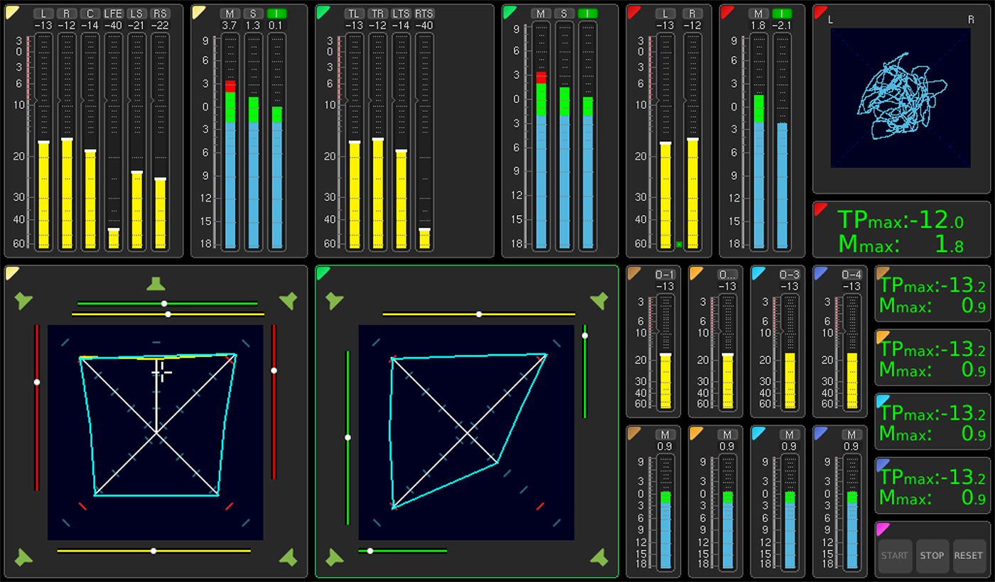
Task: Click the pink corner tab above START button
Action: pos(882,527)
